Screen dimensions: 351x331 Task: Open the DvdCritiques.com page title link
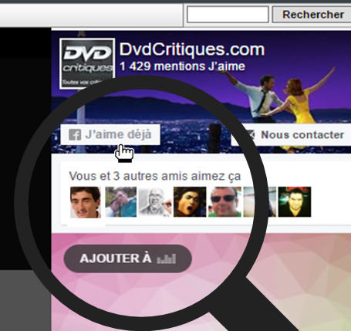click(192, 49)
